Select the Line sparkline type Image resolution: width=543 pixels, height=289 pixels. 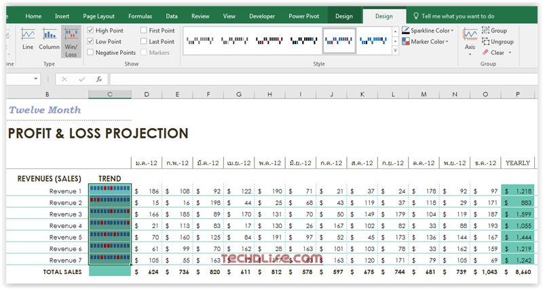coord(28,40)
